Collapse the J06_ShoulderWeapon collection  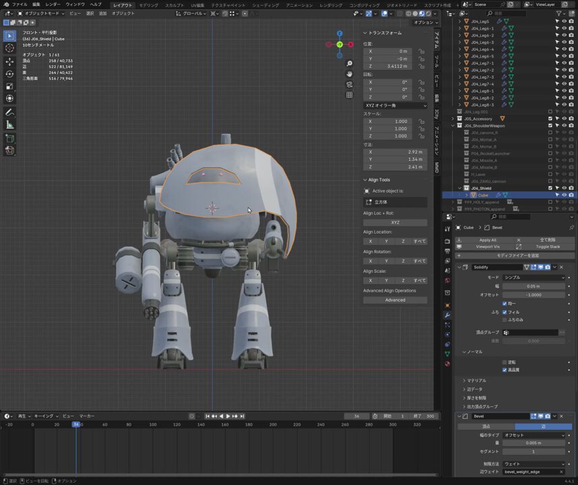[453, 126]
